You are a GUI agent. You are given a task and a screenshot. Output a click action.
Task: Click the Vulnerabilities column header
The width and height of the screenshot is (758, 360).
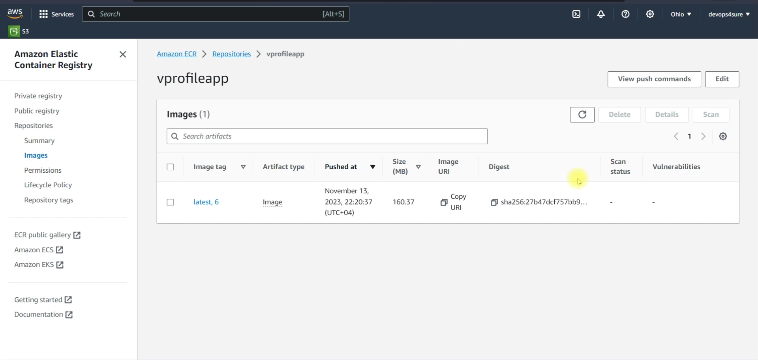coord(676,167)
